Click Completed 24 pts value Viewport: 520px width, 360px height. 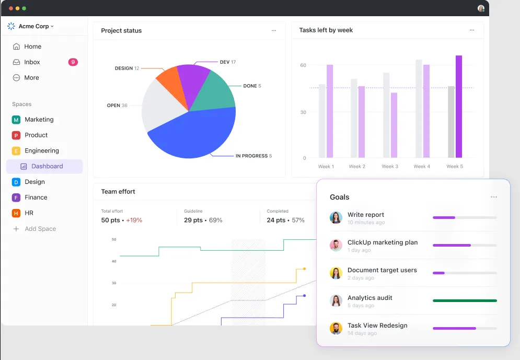(276, 220)
